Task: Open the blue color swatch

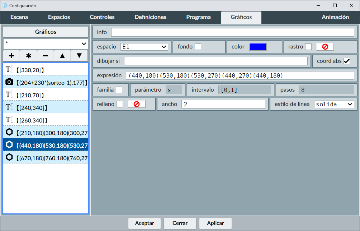Action: coord(258,47)
